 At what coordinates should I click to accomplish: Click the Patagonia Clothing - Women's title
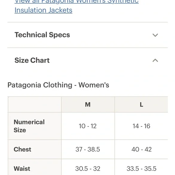pos(58,85)
